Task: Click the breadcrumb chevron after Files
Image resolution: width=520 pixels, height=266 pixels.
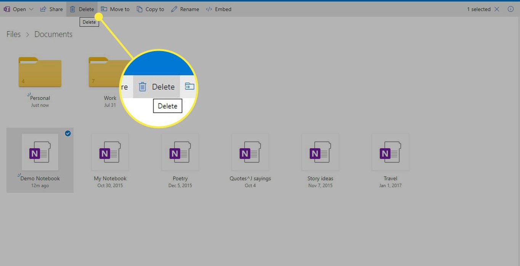Action: pos(27,34)
